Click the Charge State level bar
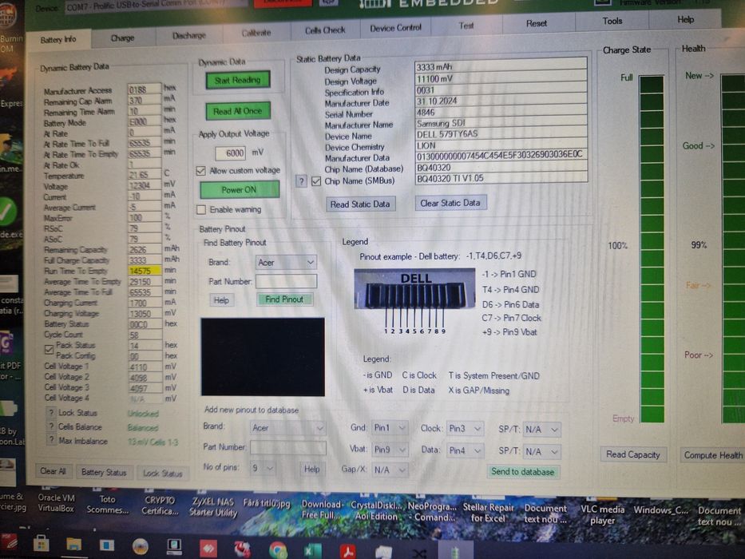 (652, 248)
